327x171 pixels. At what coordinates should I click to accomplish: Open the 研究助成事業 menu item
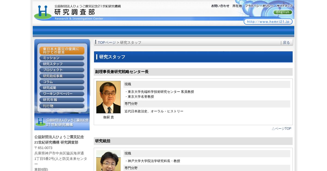(62, 76)
